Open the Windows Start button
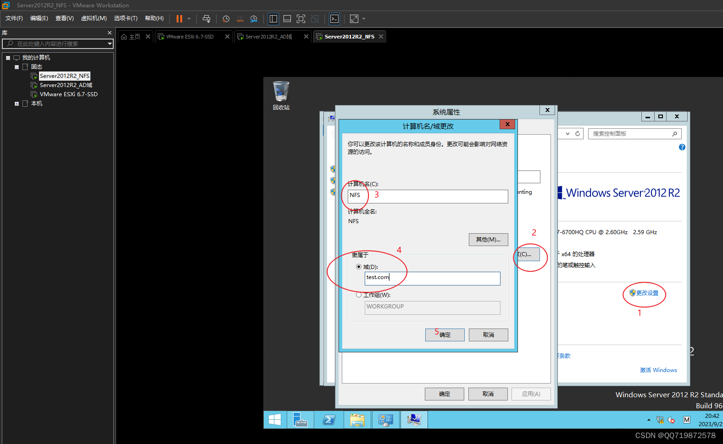 click(x=275, y=420)
